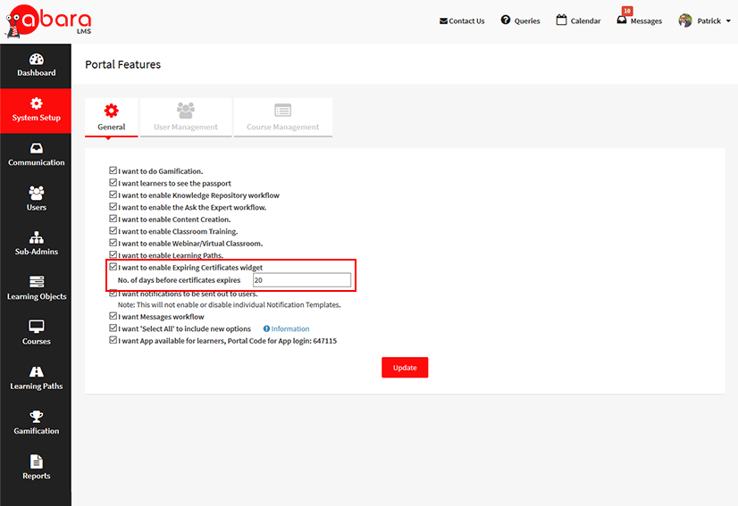Toggle Messages workflow checkbox

pos(113,316)
